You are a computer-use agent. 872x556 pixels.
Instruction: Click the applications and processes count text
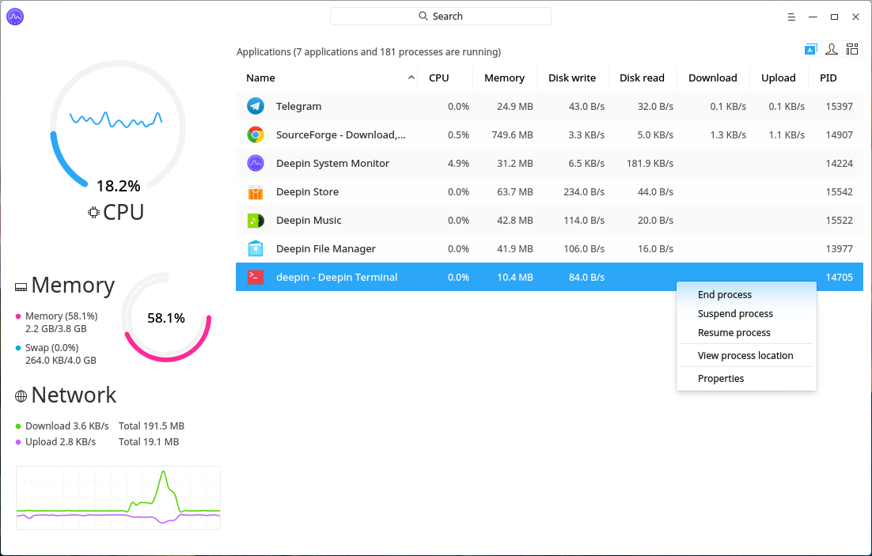point(369,51)
